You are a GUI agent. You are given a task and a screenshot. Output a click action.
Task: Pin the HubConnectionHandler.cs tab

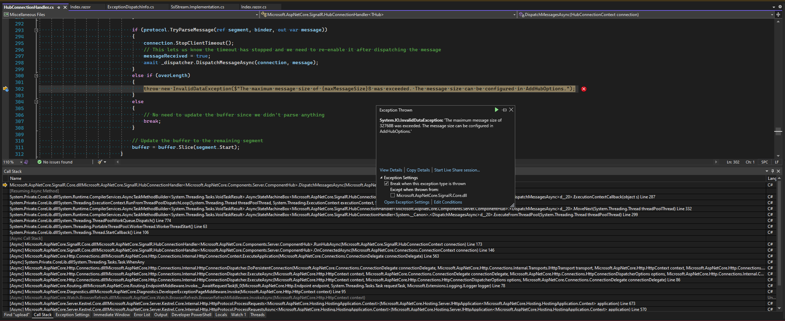click(58, 7)
